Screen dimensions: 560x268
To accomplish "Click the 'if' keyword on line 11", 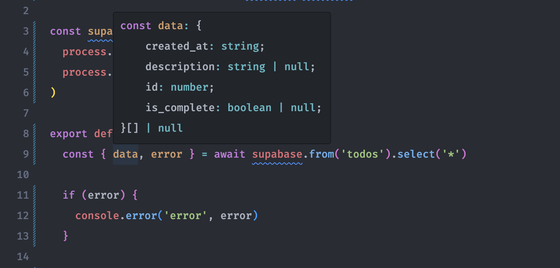I will [69, 195].
